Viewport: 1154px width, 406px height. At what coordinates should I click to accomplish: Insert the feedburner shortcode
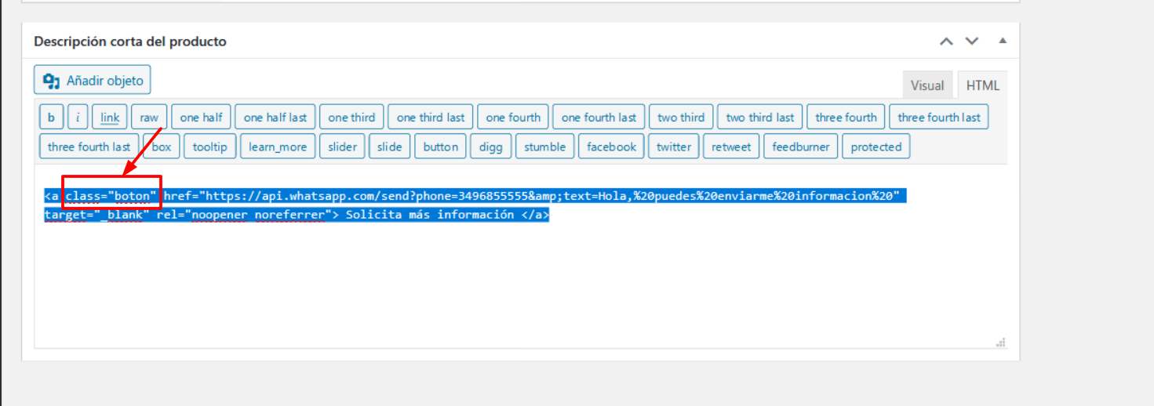[801, 147]
